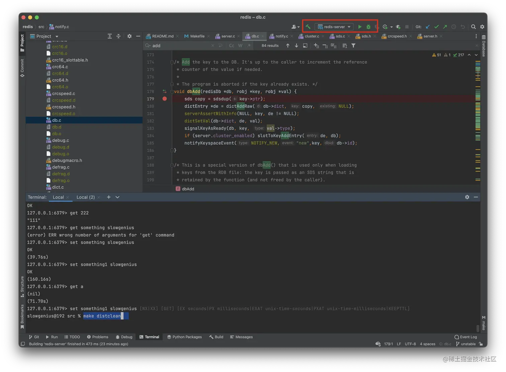Viewport: 506px width, 372px height.
Task: Jump to next search occurrence arrow
Action: point(297,45)
